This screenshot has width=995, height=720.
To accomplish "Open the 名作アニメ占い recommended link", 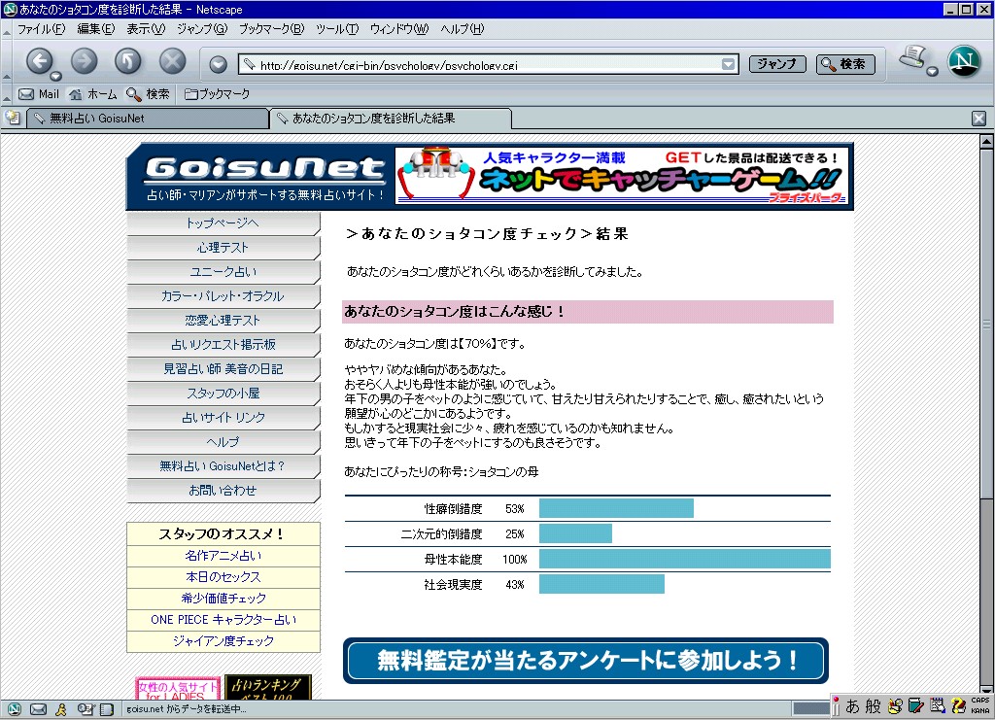I will click(223, 556).
